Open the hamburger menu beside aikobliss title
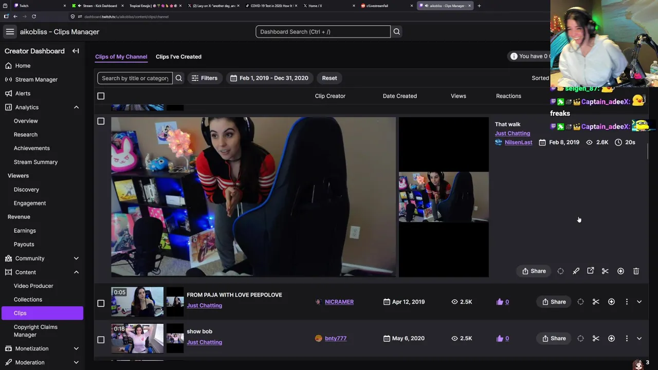Viewport: 658px width, 370px height. pos(10,32)
